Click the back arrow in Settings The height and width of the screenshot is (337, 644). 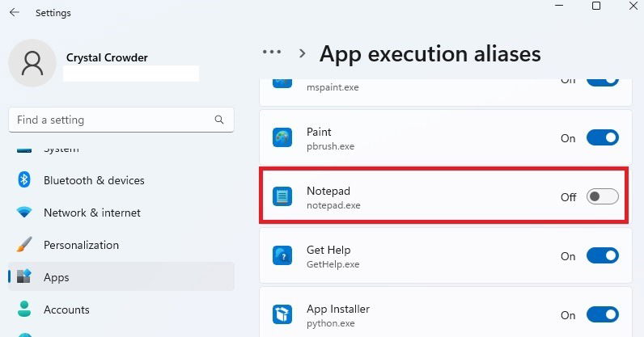tap(15, 13)
